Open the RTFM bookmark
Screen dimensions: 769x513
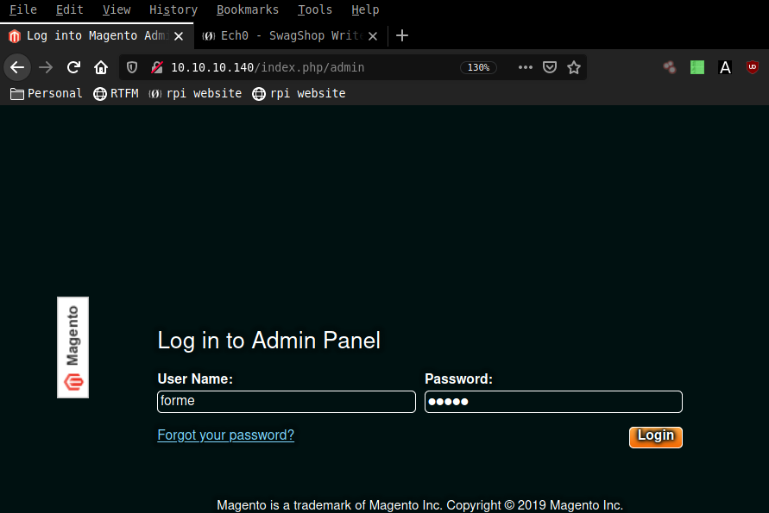coord(117,94)
